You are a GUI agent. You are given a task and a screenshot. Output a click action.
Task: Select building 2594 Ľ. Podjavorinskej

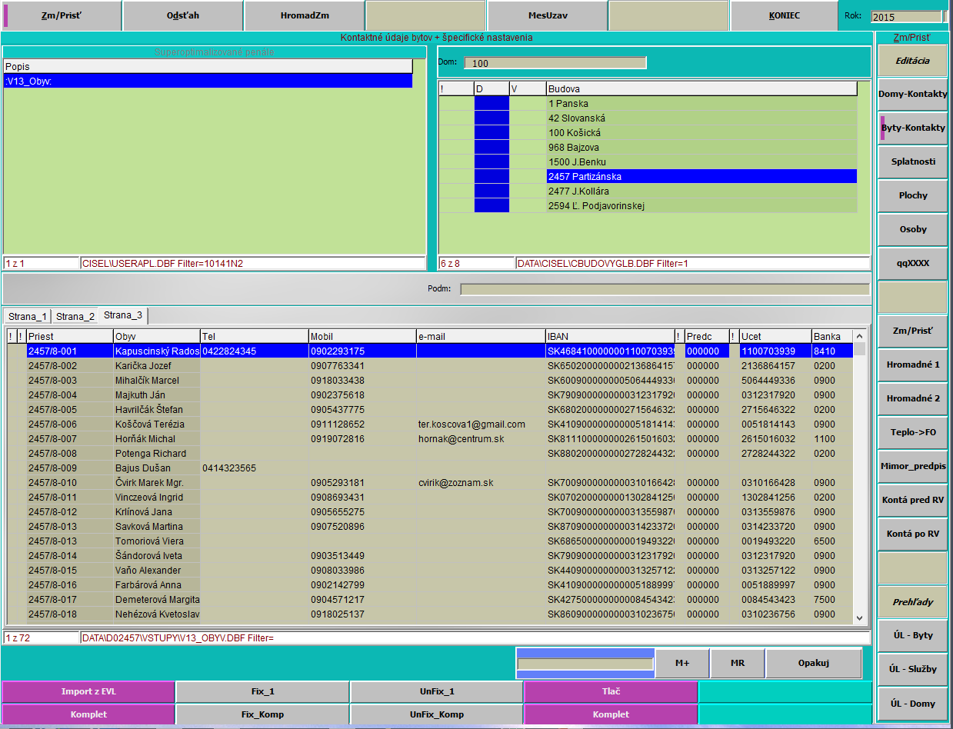pyautogui.click(x=701, y=205)
